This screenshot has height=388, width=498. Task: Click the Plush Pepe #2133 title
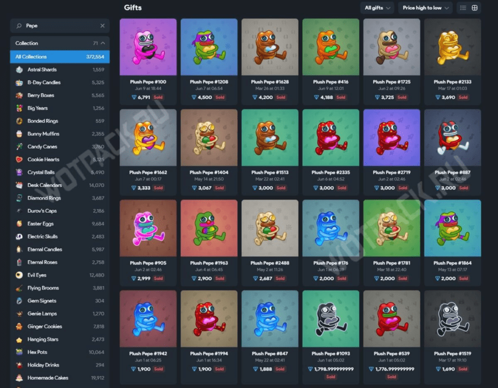point(452,82)
